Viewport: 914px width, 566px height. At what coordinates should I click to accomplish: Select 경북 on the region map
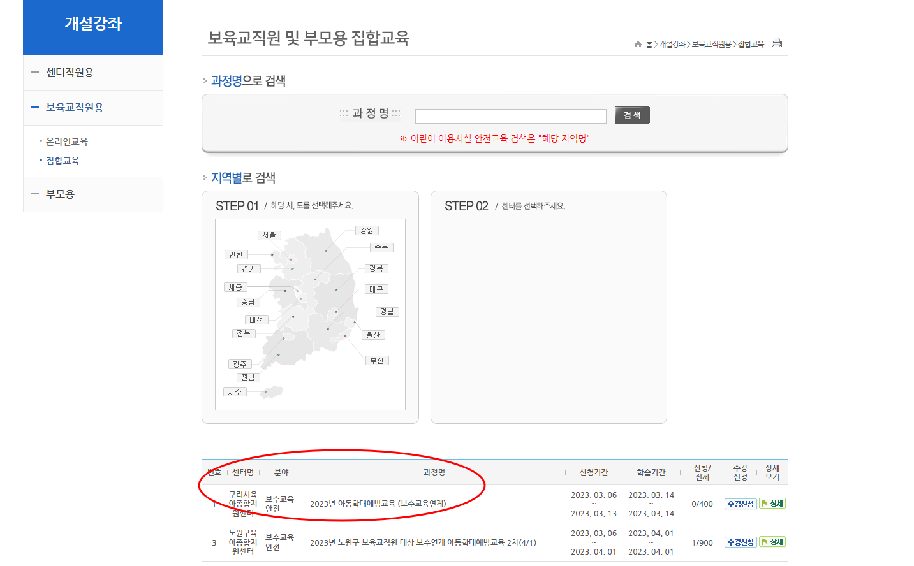click(376, 268)
